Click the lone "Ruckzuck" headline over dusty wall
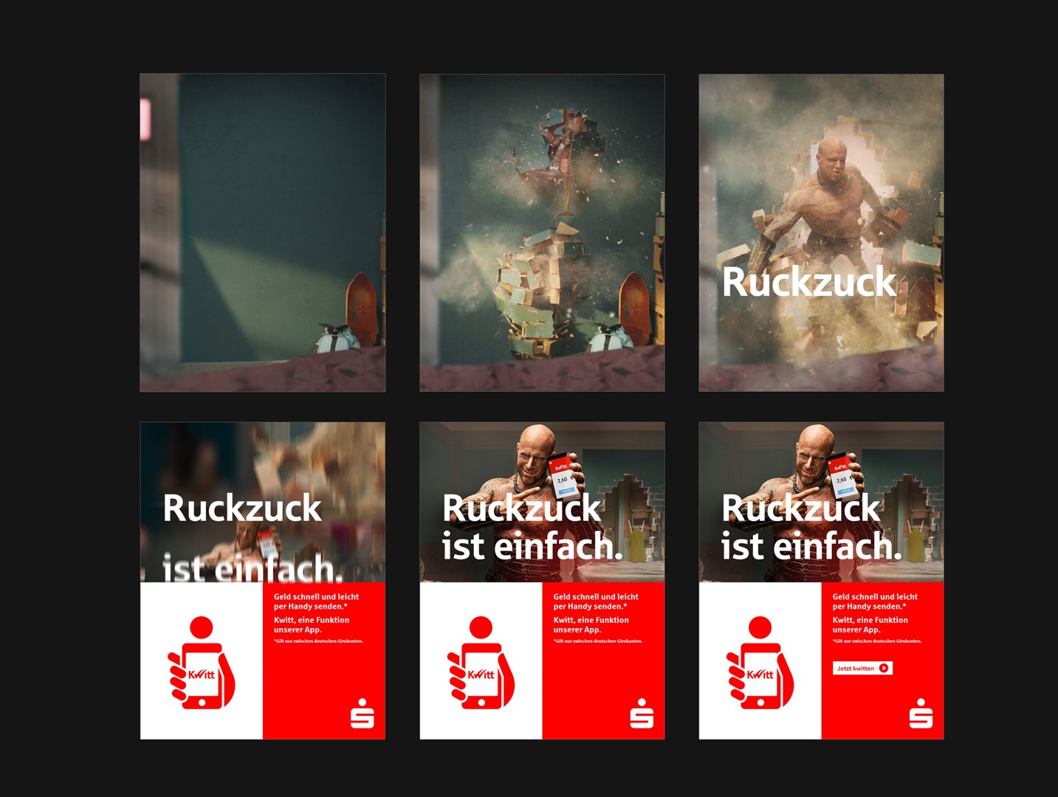Screen dimensions: 1058x797 tap(808, 282)
